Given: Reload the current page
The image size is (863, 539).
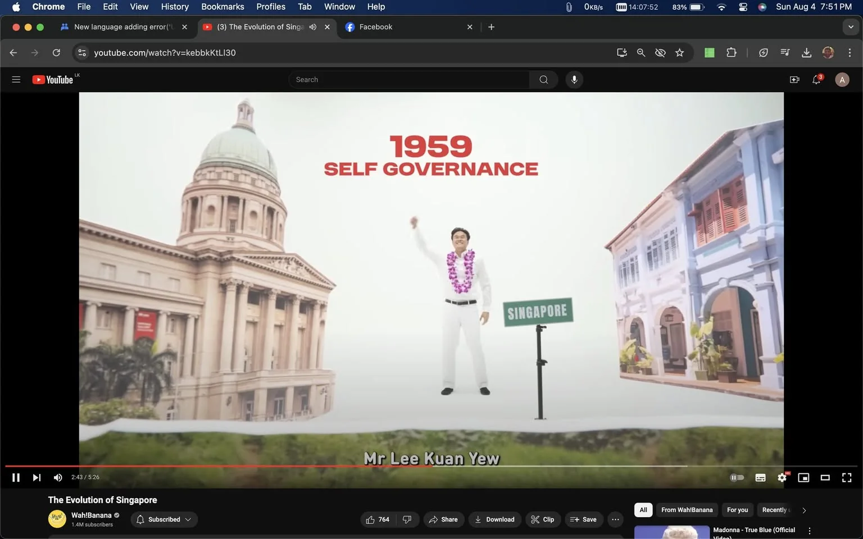Looking at the screenshot, I should tap(56, 52).
